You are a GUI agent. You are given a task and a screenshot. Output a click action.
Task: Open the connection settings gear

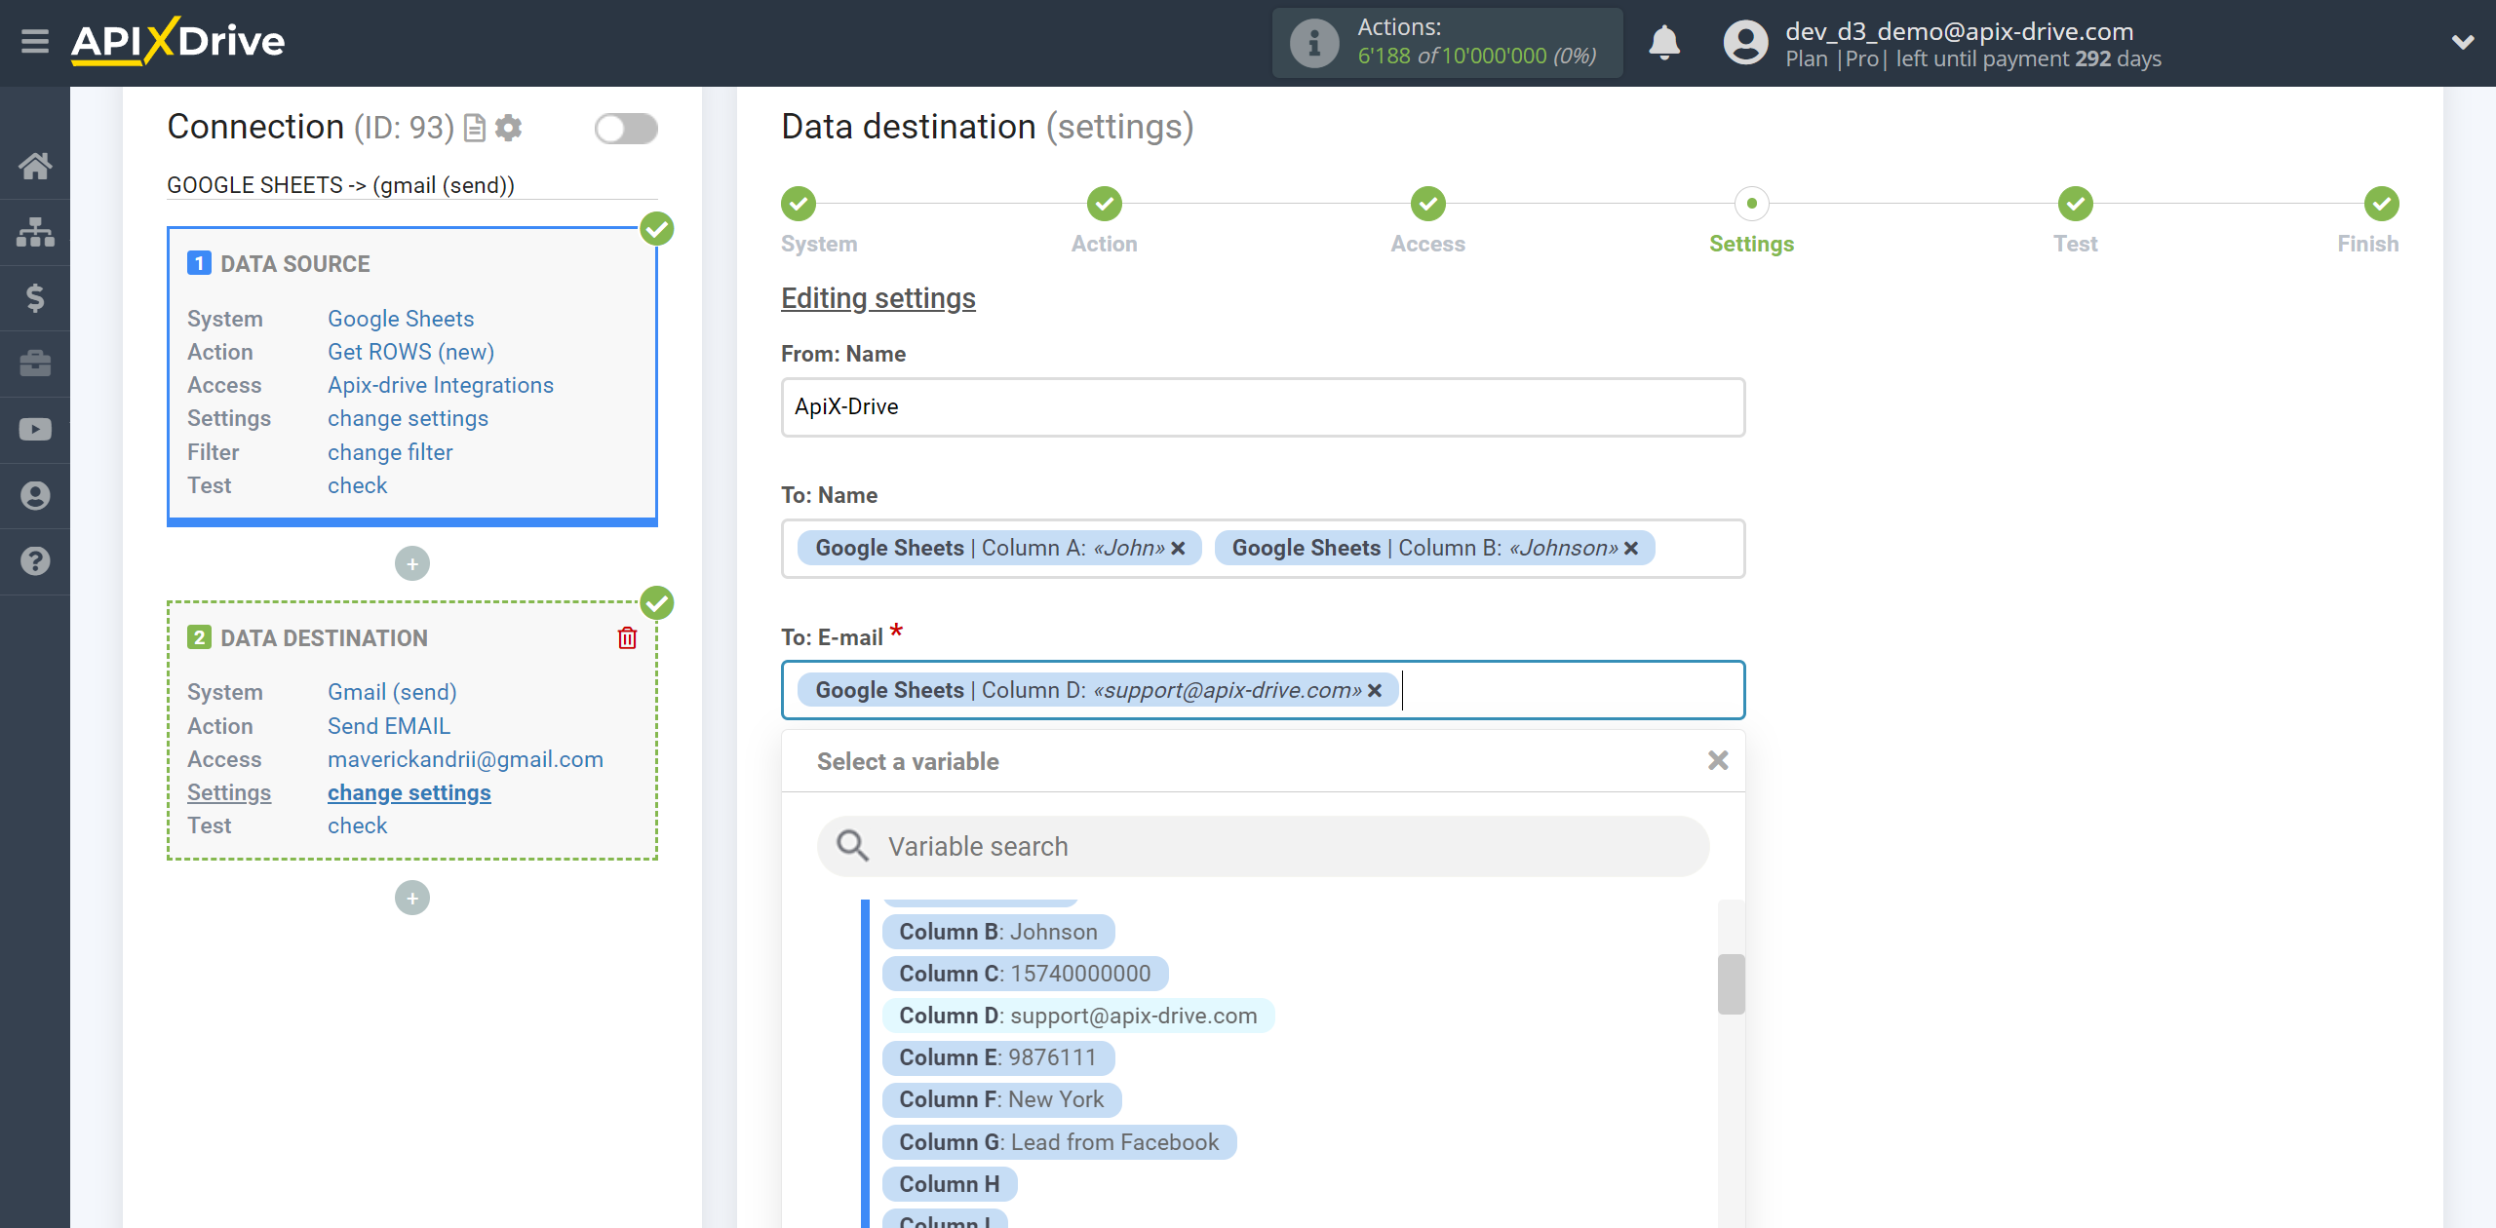508,128
